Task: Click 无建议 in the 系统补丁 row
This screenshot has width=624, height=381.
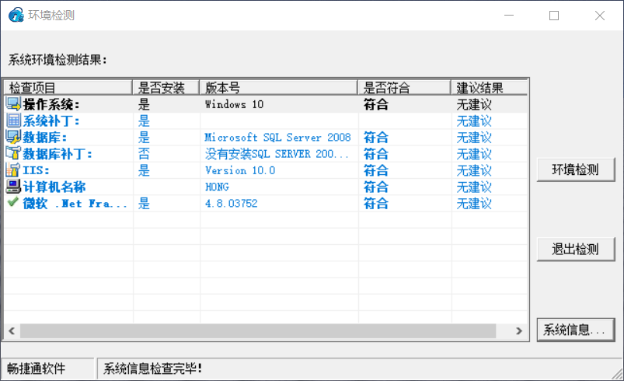Action: 474,121
